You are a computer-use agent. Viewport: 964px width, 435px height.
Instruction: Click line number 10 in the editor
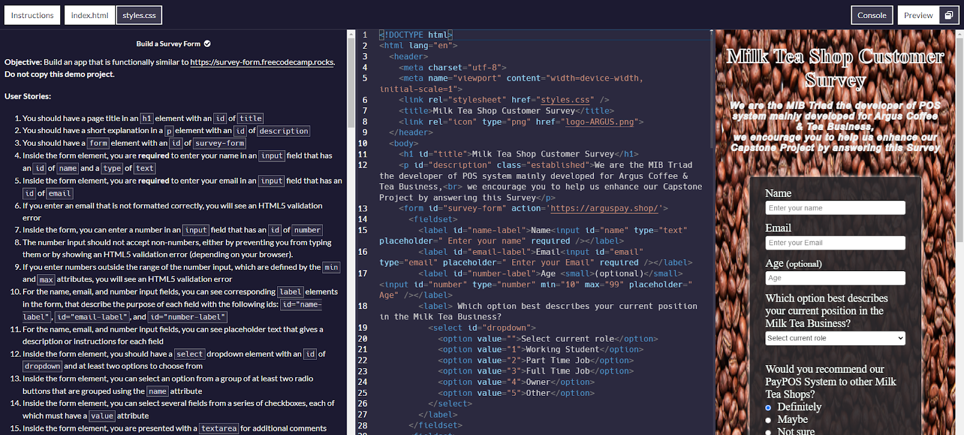click(x=363, y=143)
